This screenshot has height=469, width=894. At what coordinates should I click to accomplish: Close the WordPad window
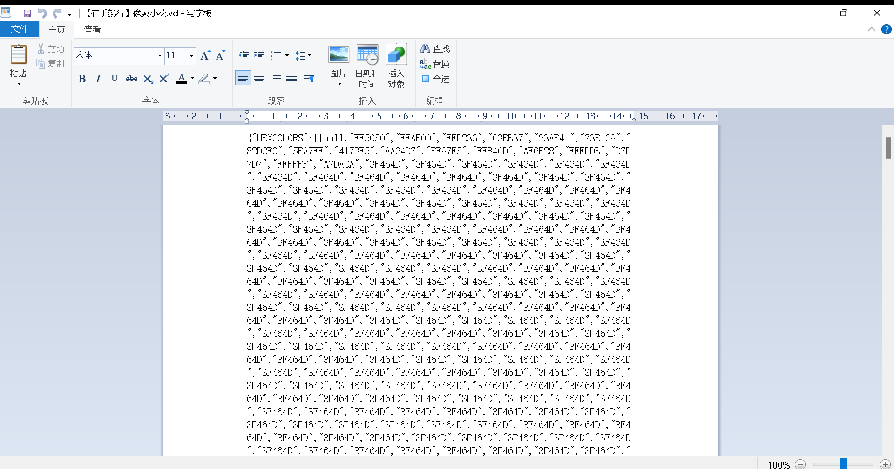point(877,13)
